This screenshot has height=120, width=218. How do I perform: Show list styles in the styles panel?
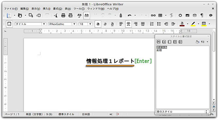[x=180, y=42]
